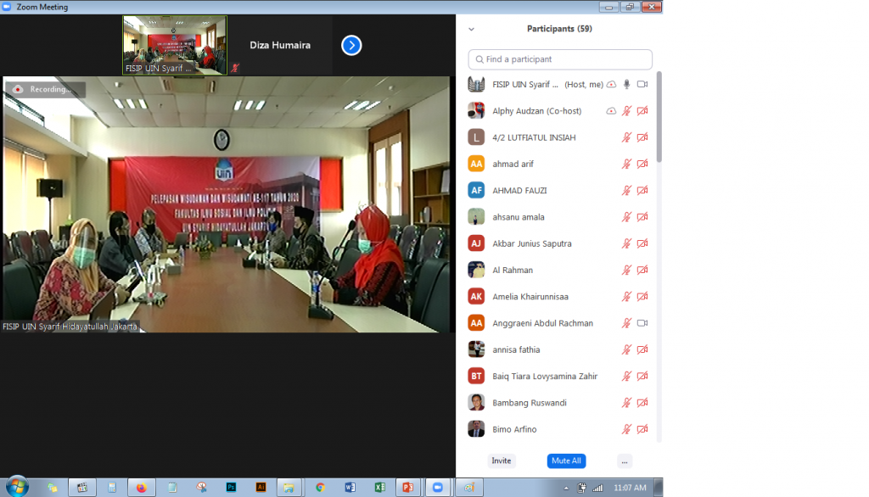Open Firefox from the Windows taskbar
Screen dimensions: 869x497
pos(142,487)
